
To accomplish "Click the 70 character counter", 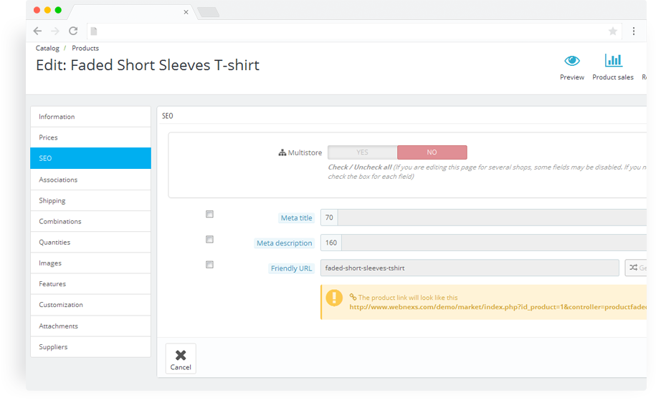I will pyautogui.click(x=329, y=218).
